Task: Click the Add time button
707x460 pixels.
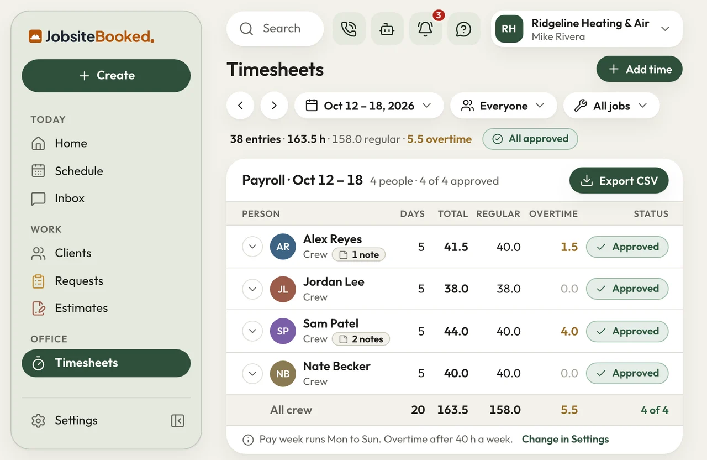Action: click(x=640, y=69)
